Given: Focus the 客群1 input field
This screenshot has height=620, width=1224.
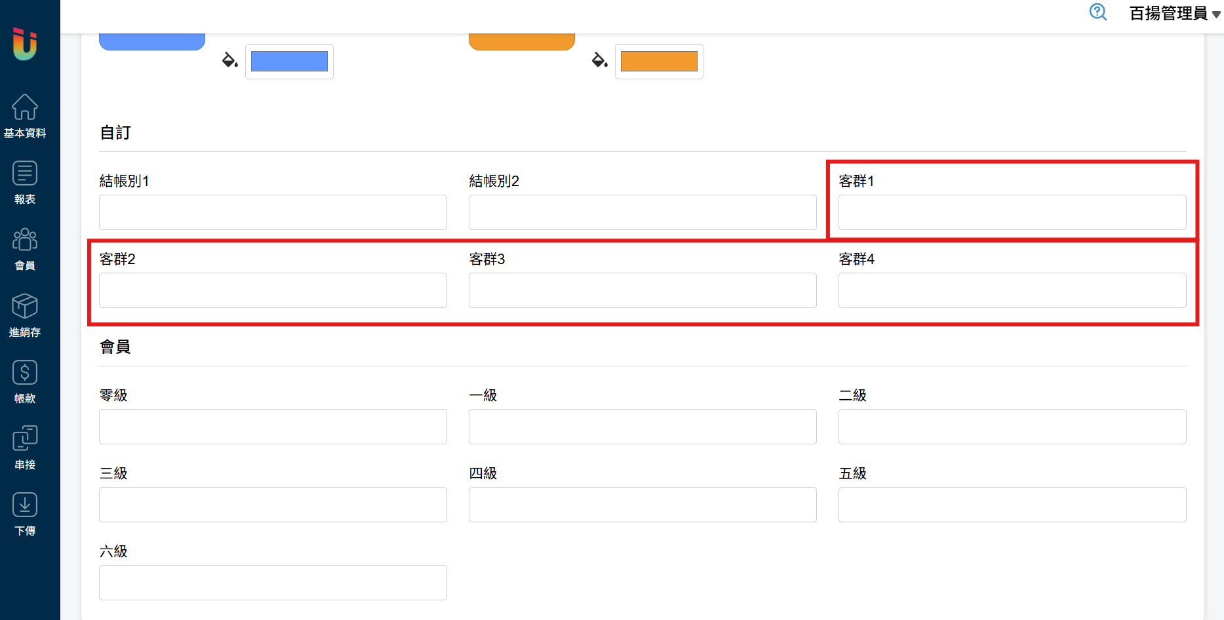Looking at the screenshot, I should (1012, 212).
